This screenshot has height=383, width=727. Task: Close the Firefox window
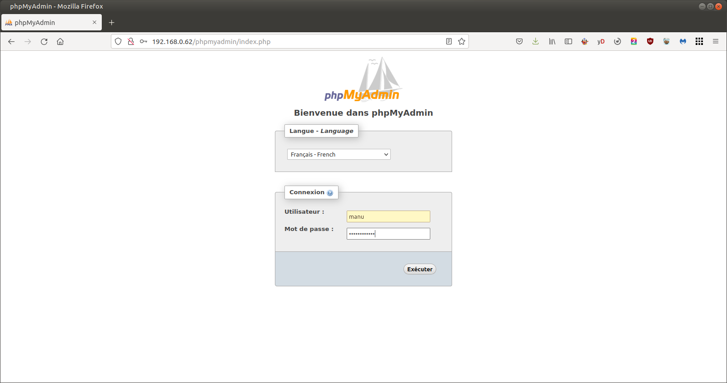click(718, 6)
